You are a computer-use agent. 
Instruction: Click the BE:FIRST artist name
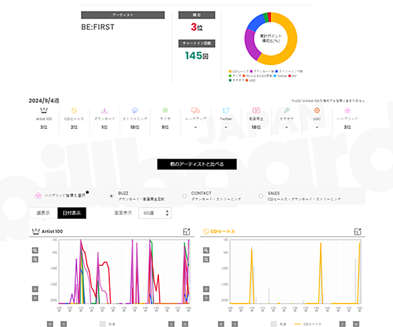(x=98, y=27)
